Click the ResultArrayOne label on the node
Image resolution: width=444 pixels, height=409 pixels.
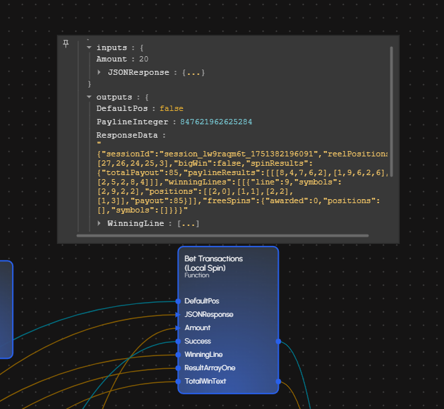coord(210,368)
